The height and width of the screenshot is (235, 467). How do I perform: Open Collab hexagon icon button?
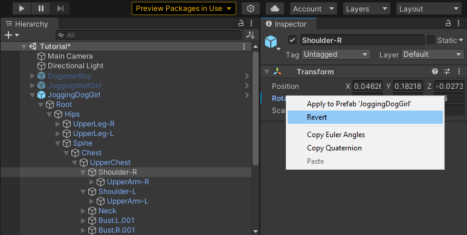click(x=251, y=8)
